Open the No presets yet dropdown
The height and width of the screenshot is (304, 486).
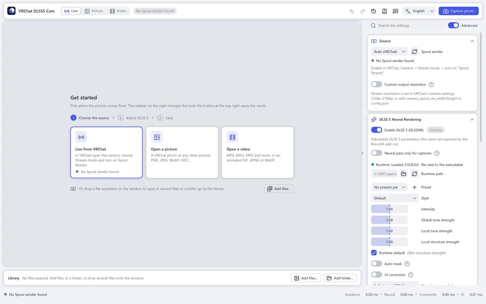coord(389,187)
